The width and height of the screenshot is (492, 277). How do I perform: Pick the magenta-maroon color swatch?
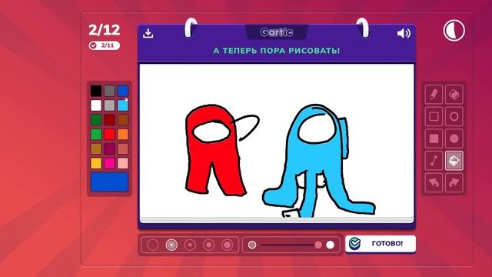click(109, 149)
